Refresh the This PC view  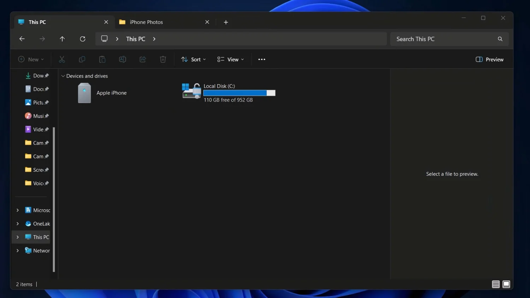(x=83, y=39)
